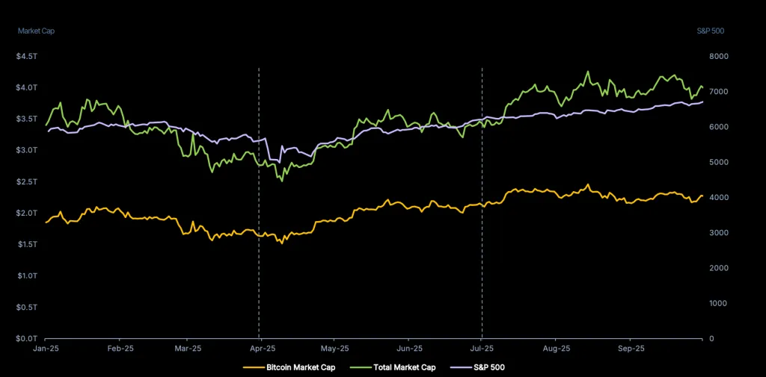Select the Jul-25 x-axis label

pos(482,349)
